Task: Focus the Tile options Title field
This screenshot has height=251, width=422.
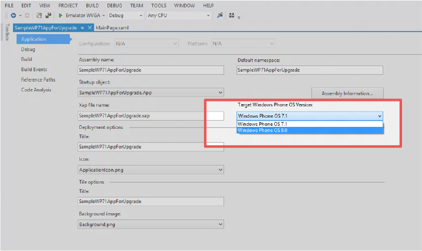Action: [x=150, y=202]
